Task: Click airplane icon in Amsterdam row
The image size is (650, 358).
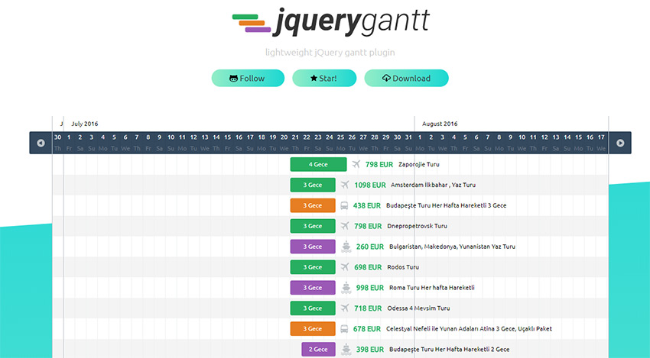Action: pos(344,185)
